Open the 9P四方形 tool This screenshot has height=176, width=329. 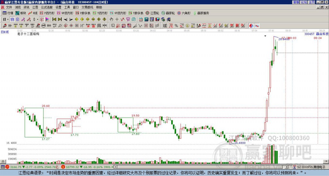pos(65,13)
